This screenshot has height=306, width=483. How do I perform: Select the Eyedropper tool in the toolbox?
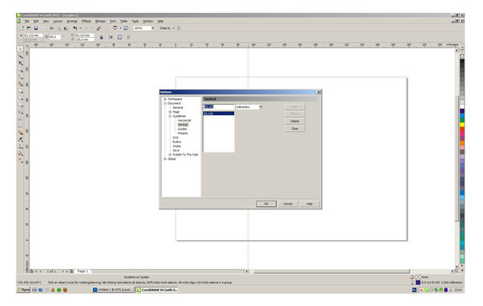(x=20, y=139)
